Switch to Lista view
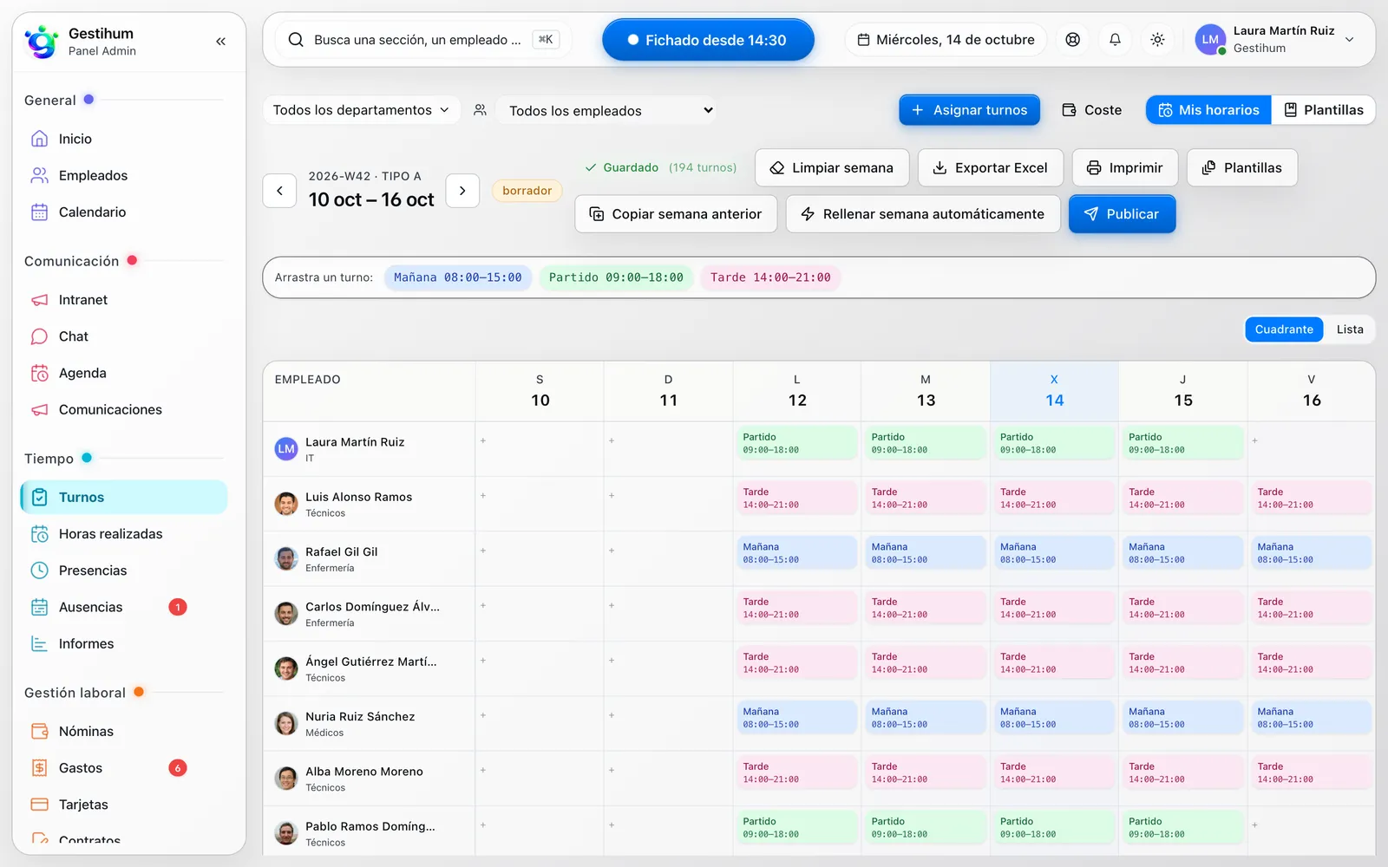This screenshot has width=1388, height=867. coord(1350,329)
